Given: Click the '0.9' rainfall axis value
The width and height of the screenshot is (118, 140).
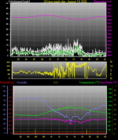Looking at the screenshot, I should click(10, 97).
